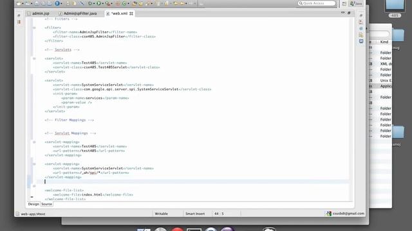Click the Filter Mappings comment line

(70, 120)
